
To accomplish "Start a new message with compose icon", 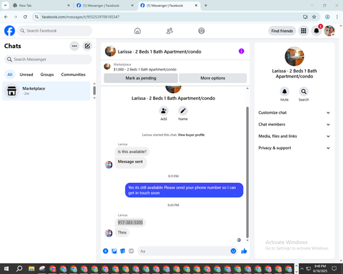I will click(87, 46).
